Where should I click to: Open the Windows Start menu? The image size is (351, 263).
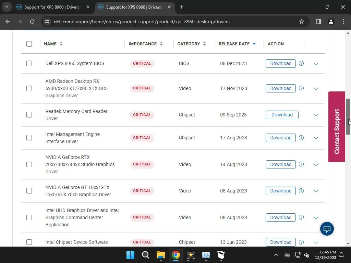[130, 255]
